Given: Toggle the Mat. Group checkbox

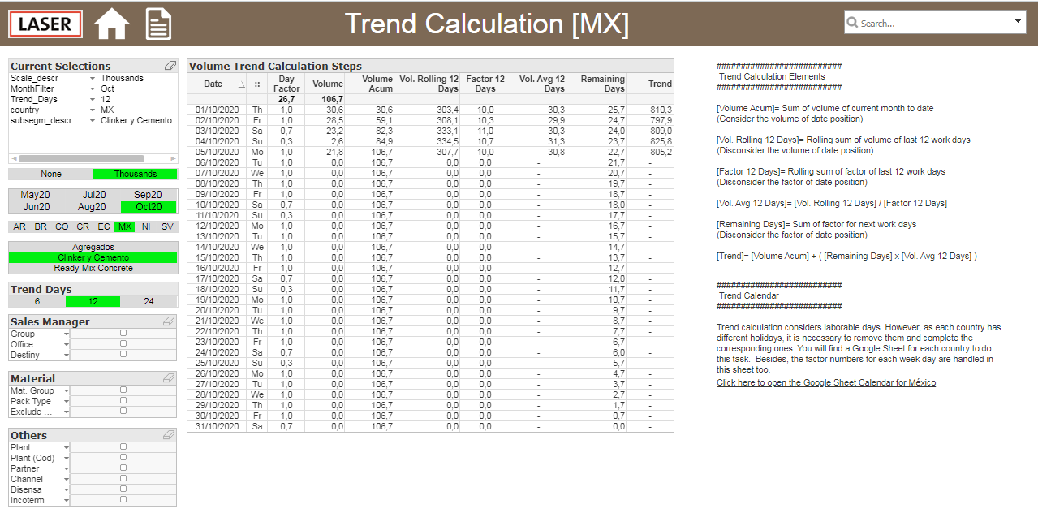Looking at the screenshot, I should (x=123, y=390).
